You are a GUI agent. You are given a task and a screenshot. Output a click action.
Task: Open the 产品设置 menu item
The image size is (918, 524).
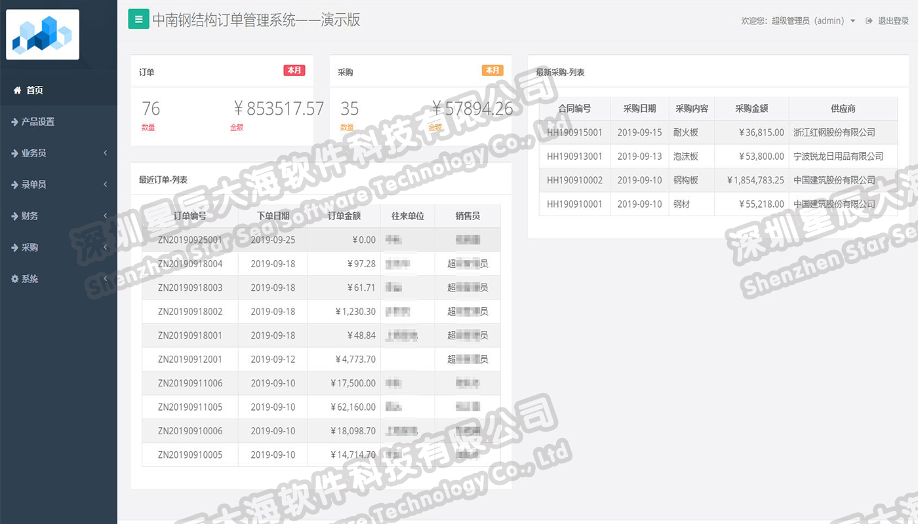tap(58, 122)
